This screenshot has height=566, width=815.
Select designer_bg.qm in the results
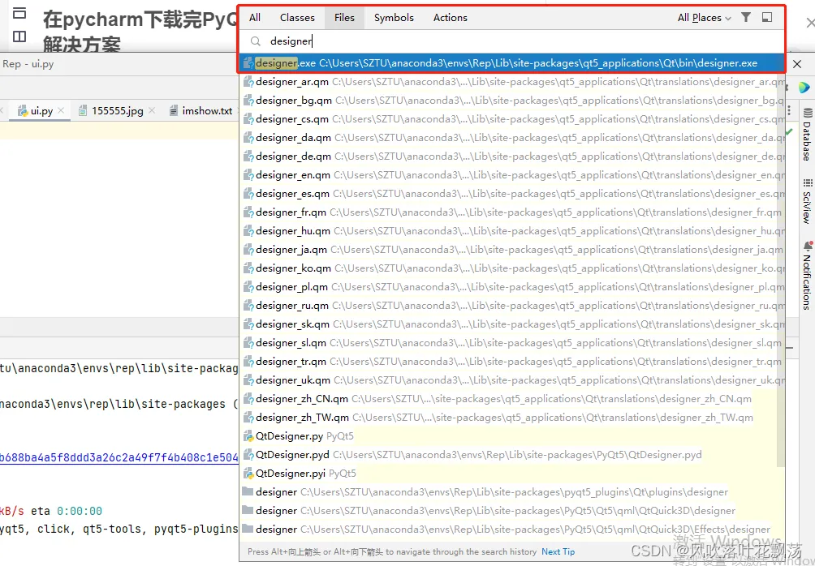point(512,101)
